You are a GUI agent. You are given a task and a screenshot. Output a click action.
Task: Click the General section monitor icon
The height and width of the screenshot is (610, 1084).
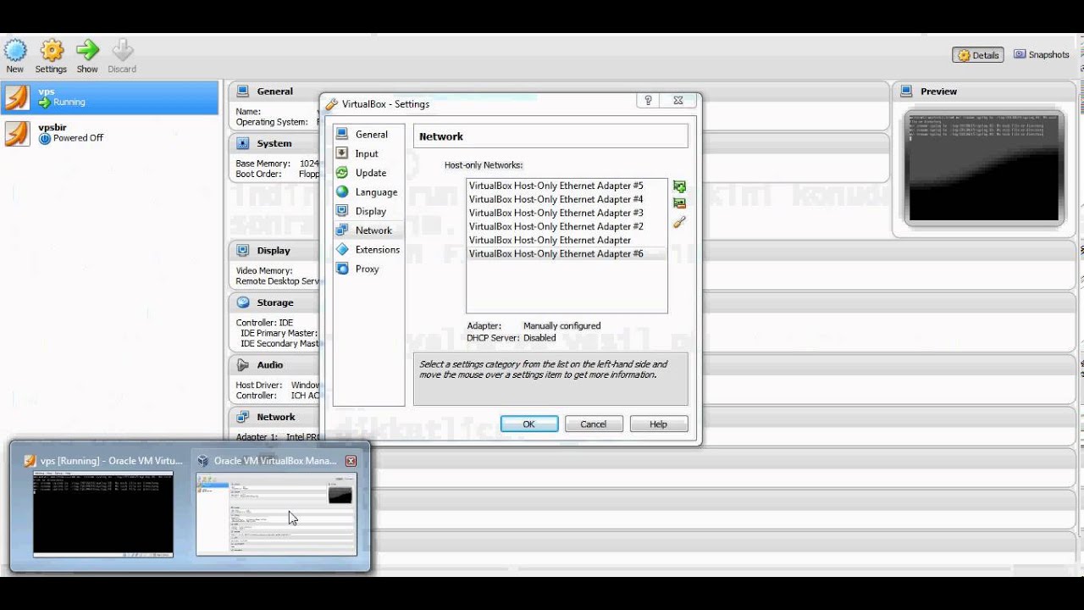click(243, 91)
